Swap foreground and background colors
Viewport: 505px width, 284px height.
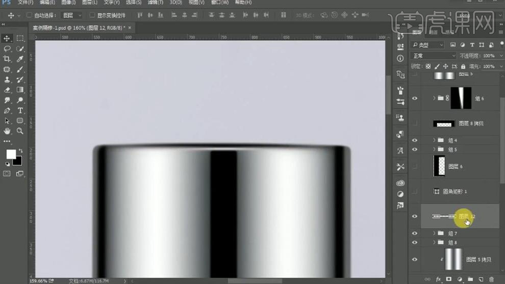click(20, 151)
